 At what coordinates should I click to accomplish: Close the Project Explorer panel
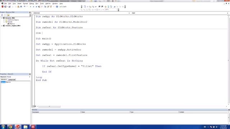point(30,12)
